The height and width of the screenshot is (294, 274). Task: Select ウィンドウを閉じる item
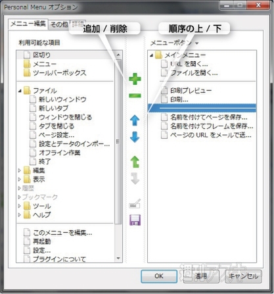coord(65,117)
